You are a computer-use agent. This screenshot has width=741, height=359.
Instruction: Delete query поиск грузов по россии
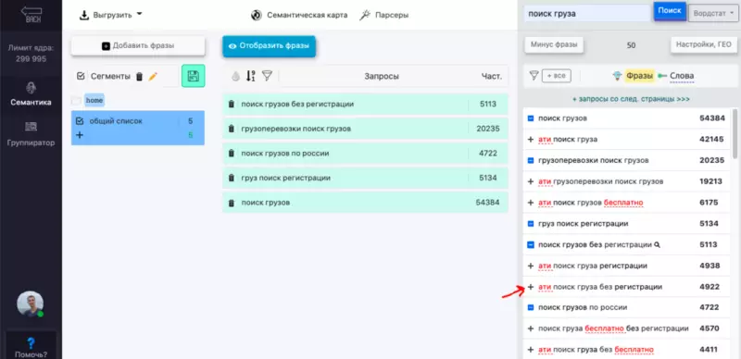pyautogui.click(x=231, y=153)
